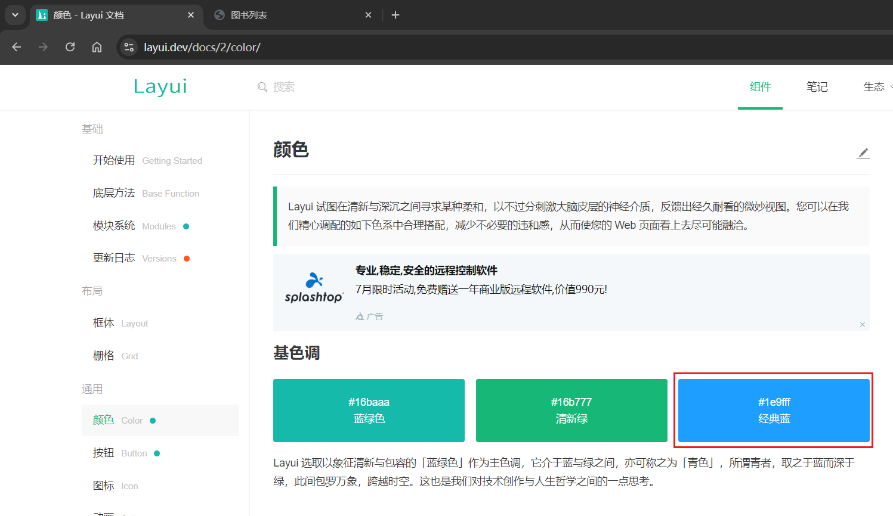Click the 通用 sidebar section label
Viewport: 893px width, 516px height.
(x=92, y=389)
